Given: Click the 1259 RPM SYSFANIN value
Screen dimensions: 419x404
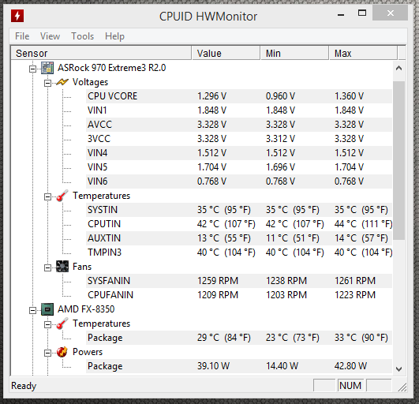Looking at the screenshot, I should [218, 281].
